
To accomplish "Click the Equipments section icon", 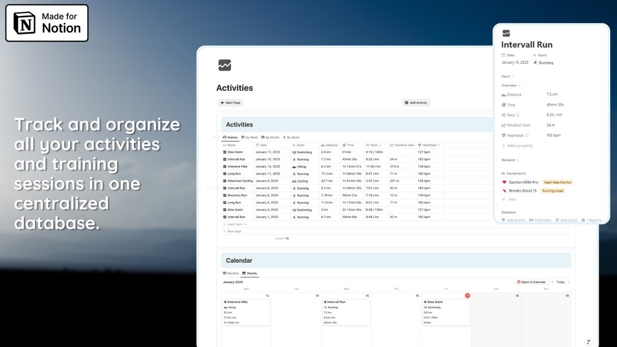I will pyautogui.click(x=503, y=173).
